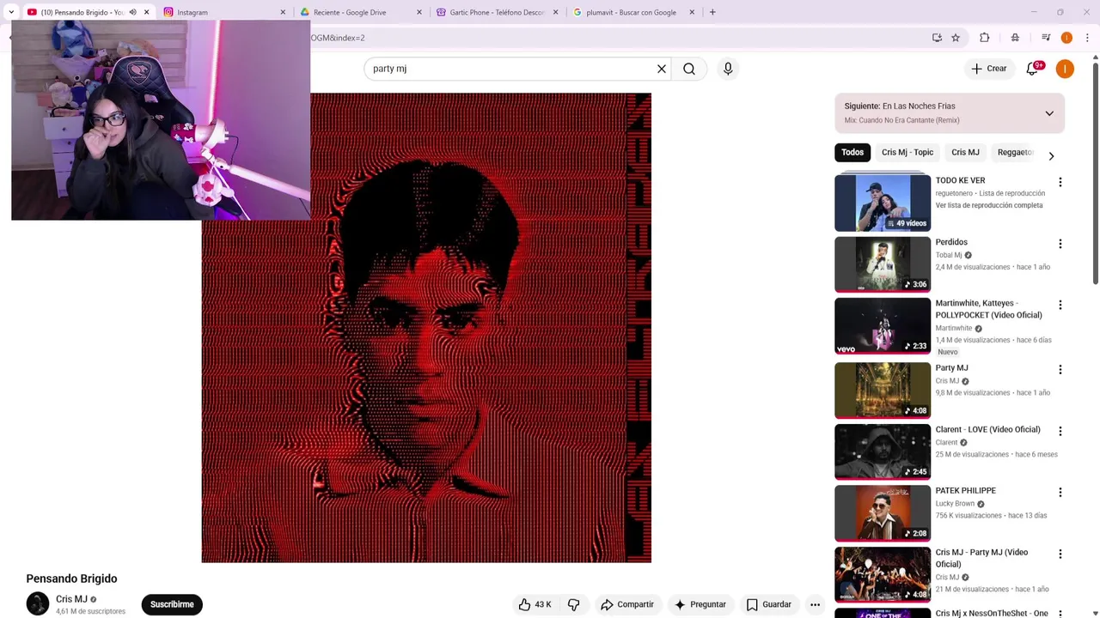
Task: Click the Suscribirme button
Action: [172, 604]
